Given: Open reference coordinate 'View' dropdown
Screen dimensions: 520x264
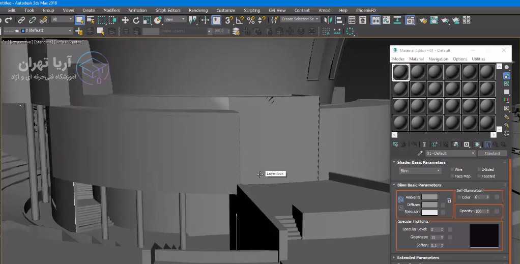Looking at the screenshot, I should [x=176, y=19].
